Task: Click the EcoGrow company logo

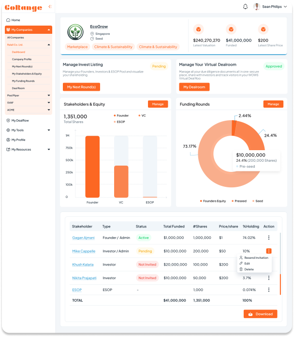Action: coord(75,32)
